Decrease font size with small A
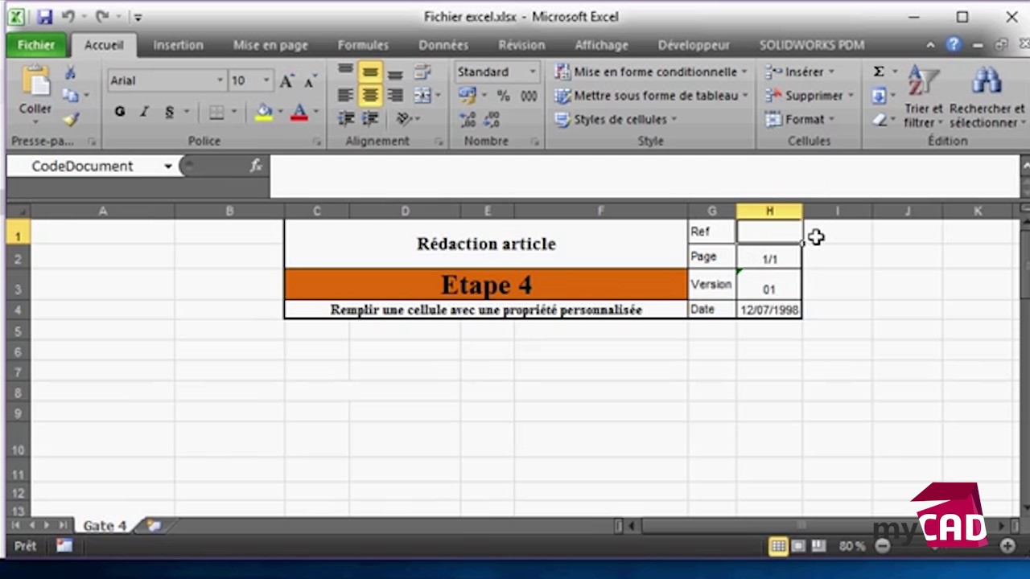This screenshot has width=1030, height=579. 309,80
